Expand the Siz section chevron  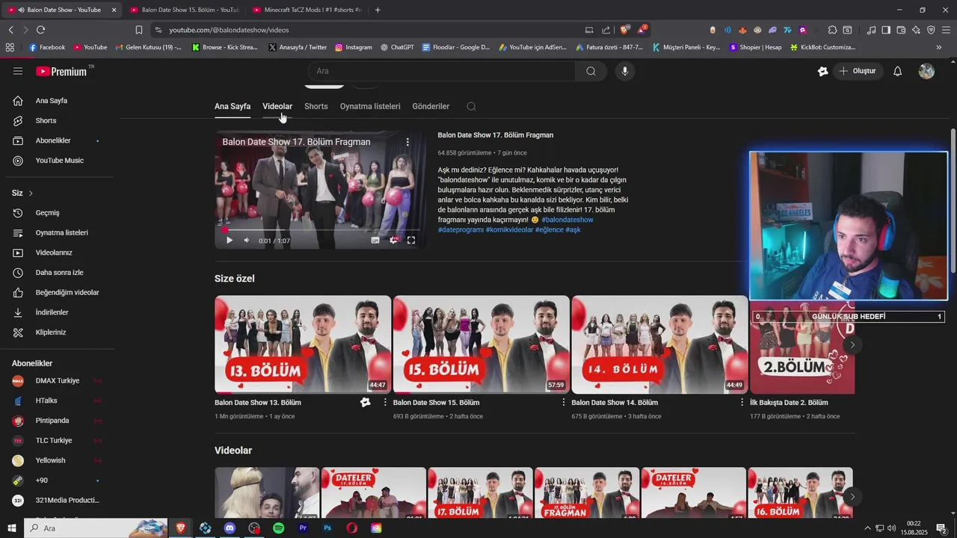pyautogui.click(x=31, y=193)
